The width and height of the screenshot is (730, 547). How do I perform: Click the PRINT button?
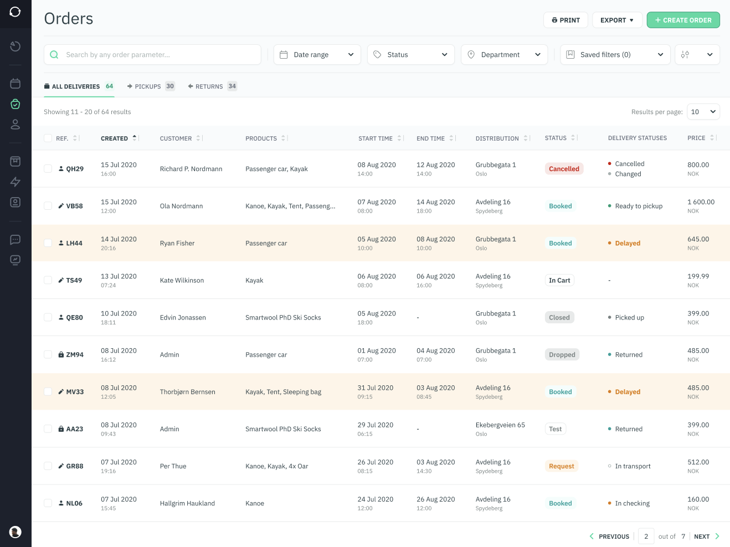pyautogui.click(x=566, y=20)
